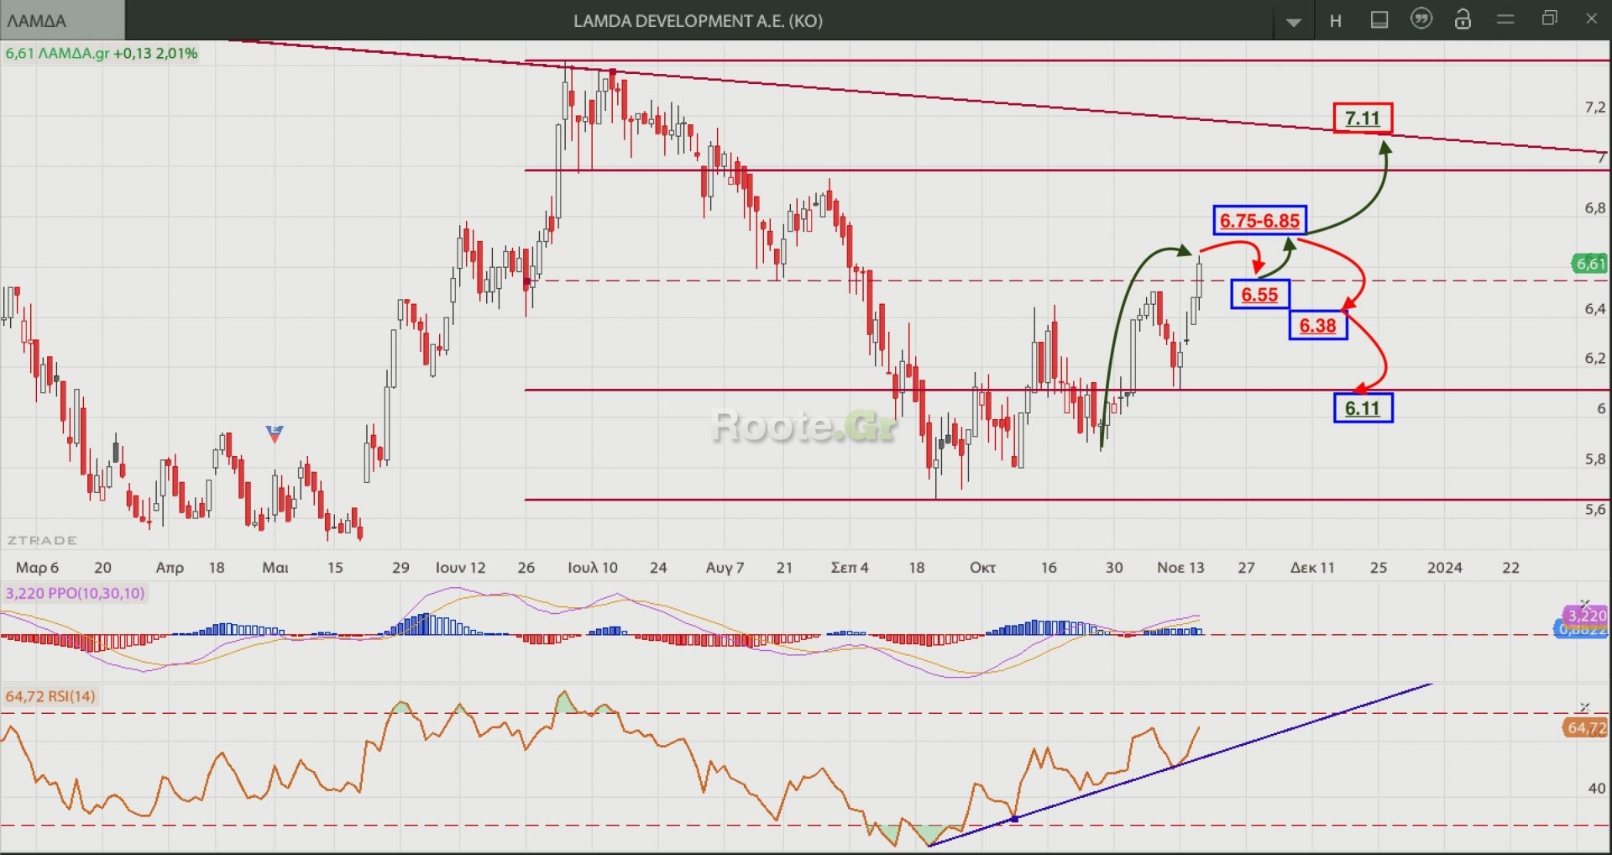Click the ΛΑΜΔΑ.gr price quote label
Viewport: 1612px width, 855px height.
[102, 53]
